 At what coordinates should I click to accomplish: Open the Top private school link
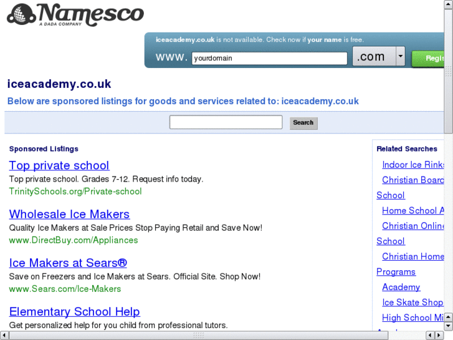pos(59,165)
